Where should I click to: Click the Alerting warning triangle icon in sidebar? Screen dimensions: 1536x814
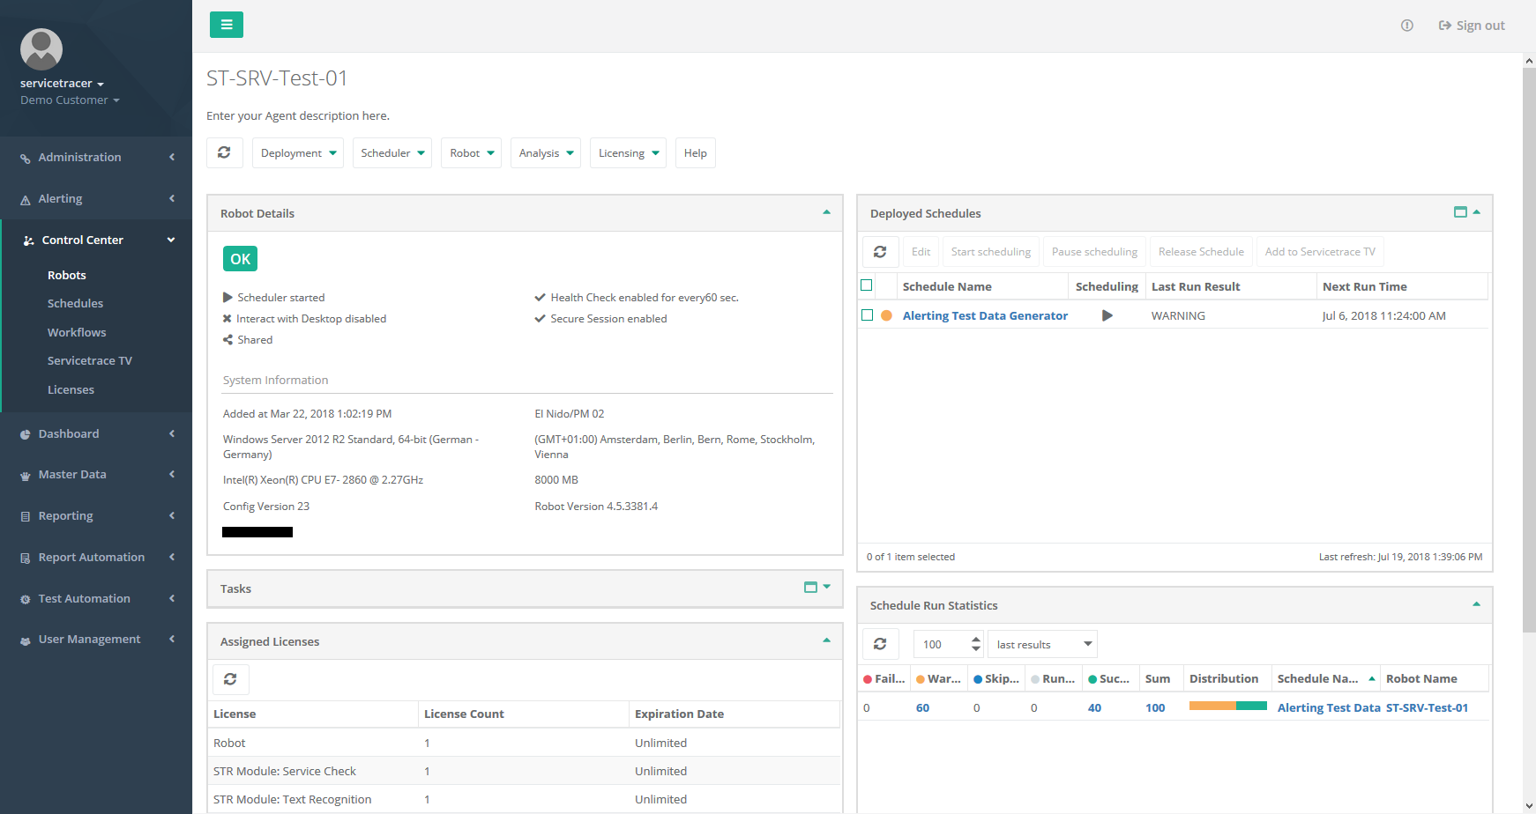(x=26, y=200)
